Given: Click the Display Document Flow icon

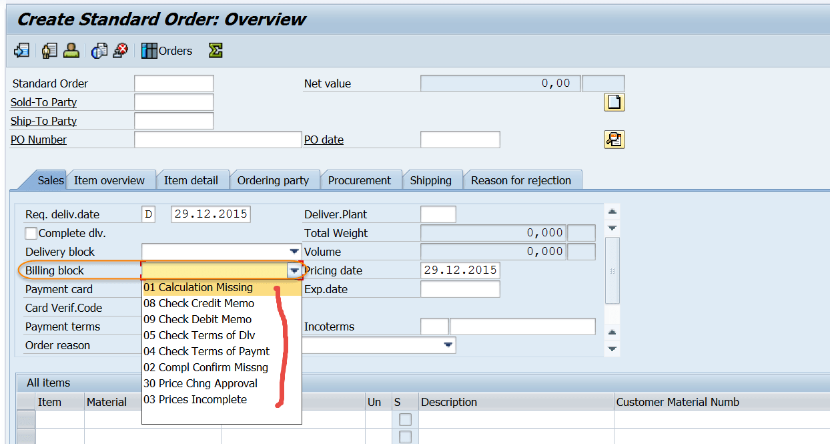Looking at the screenshot, I should point(99,50).
